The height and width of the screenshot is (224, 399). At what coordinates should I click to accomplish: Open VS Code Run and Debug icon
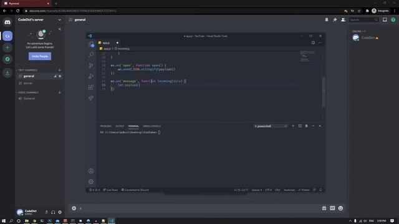pos(91,77)
